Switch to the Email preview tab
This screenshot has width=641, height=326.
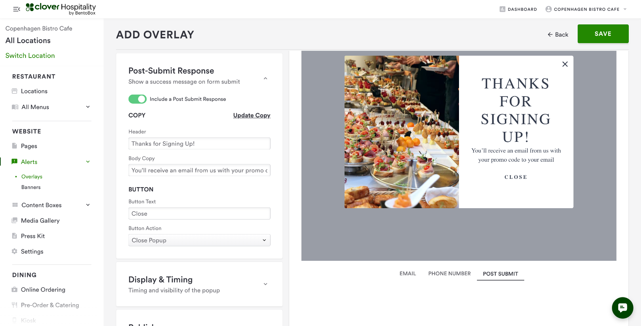pyautogui.click(x=407, y=273)
